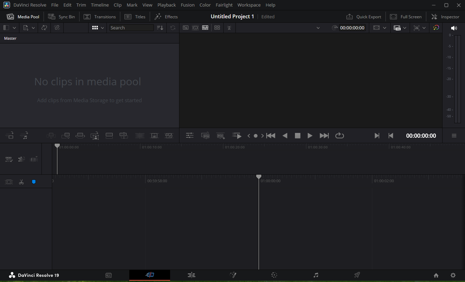Toggle the timeline snapping icon
Screen dimensions: 465x282
pyautogui.click(x=21, y=159)
